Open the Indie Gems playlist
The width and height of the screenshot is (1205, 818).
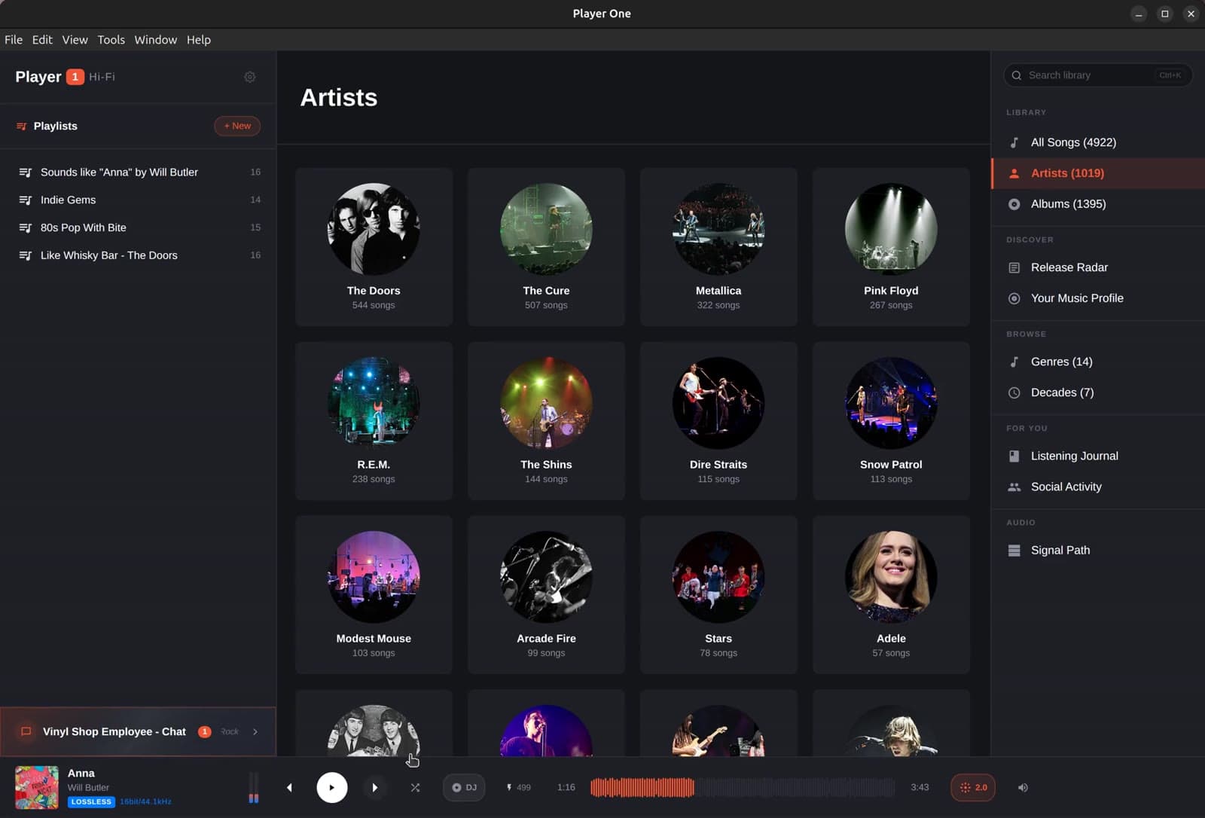(139, 200)
